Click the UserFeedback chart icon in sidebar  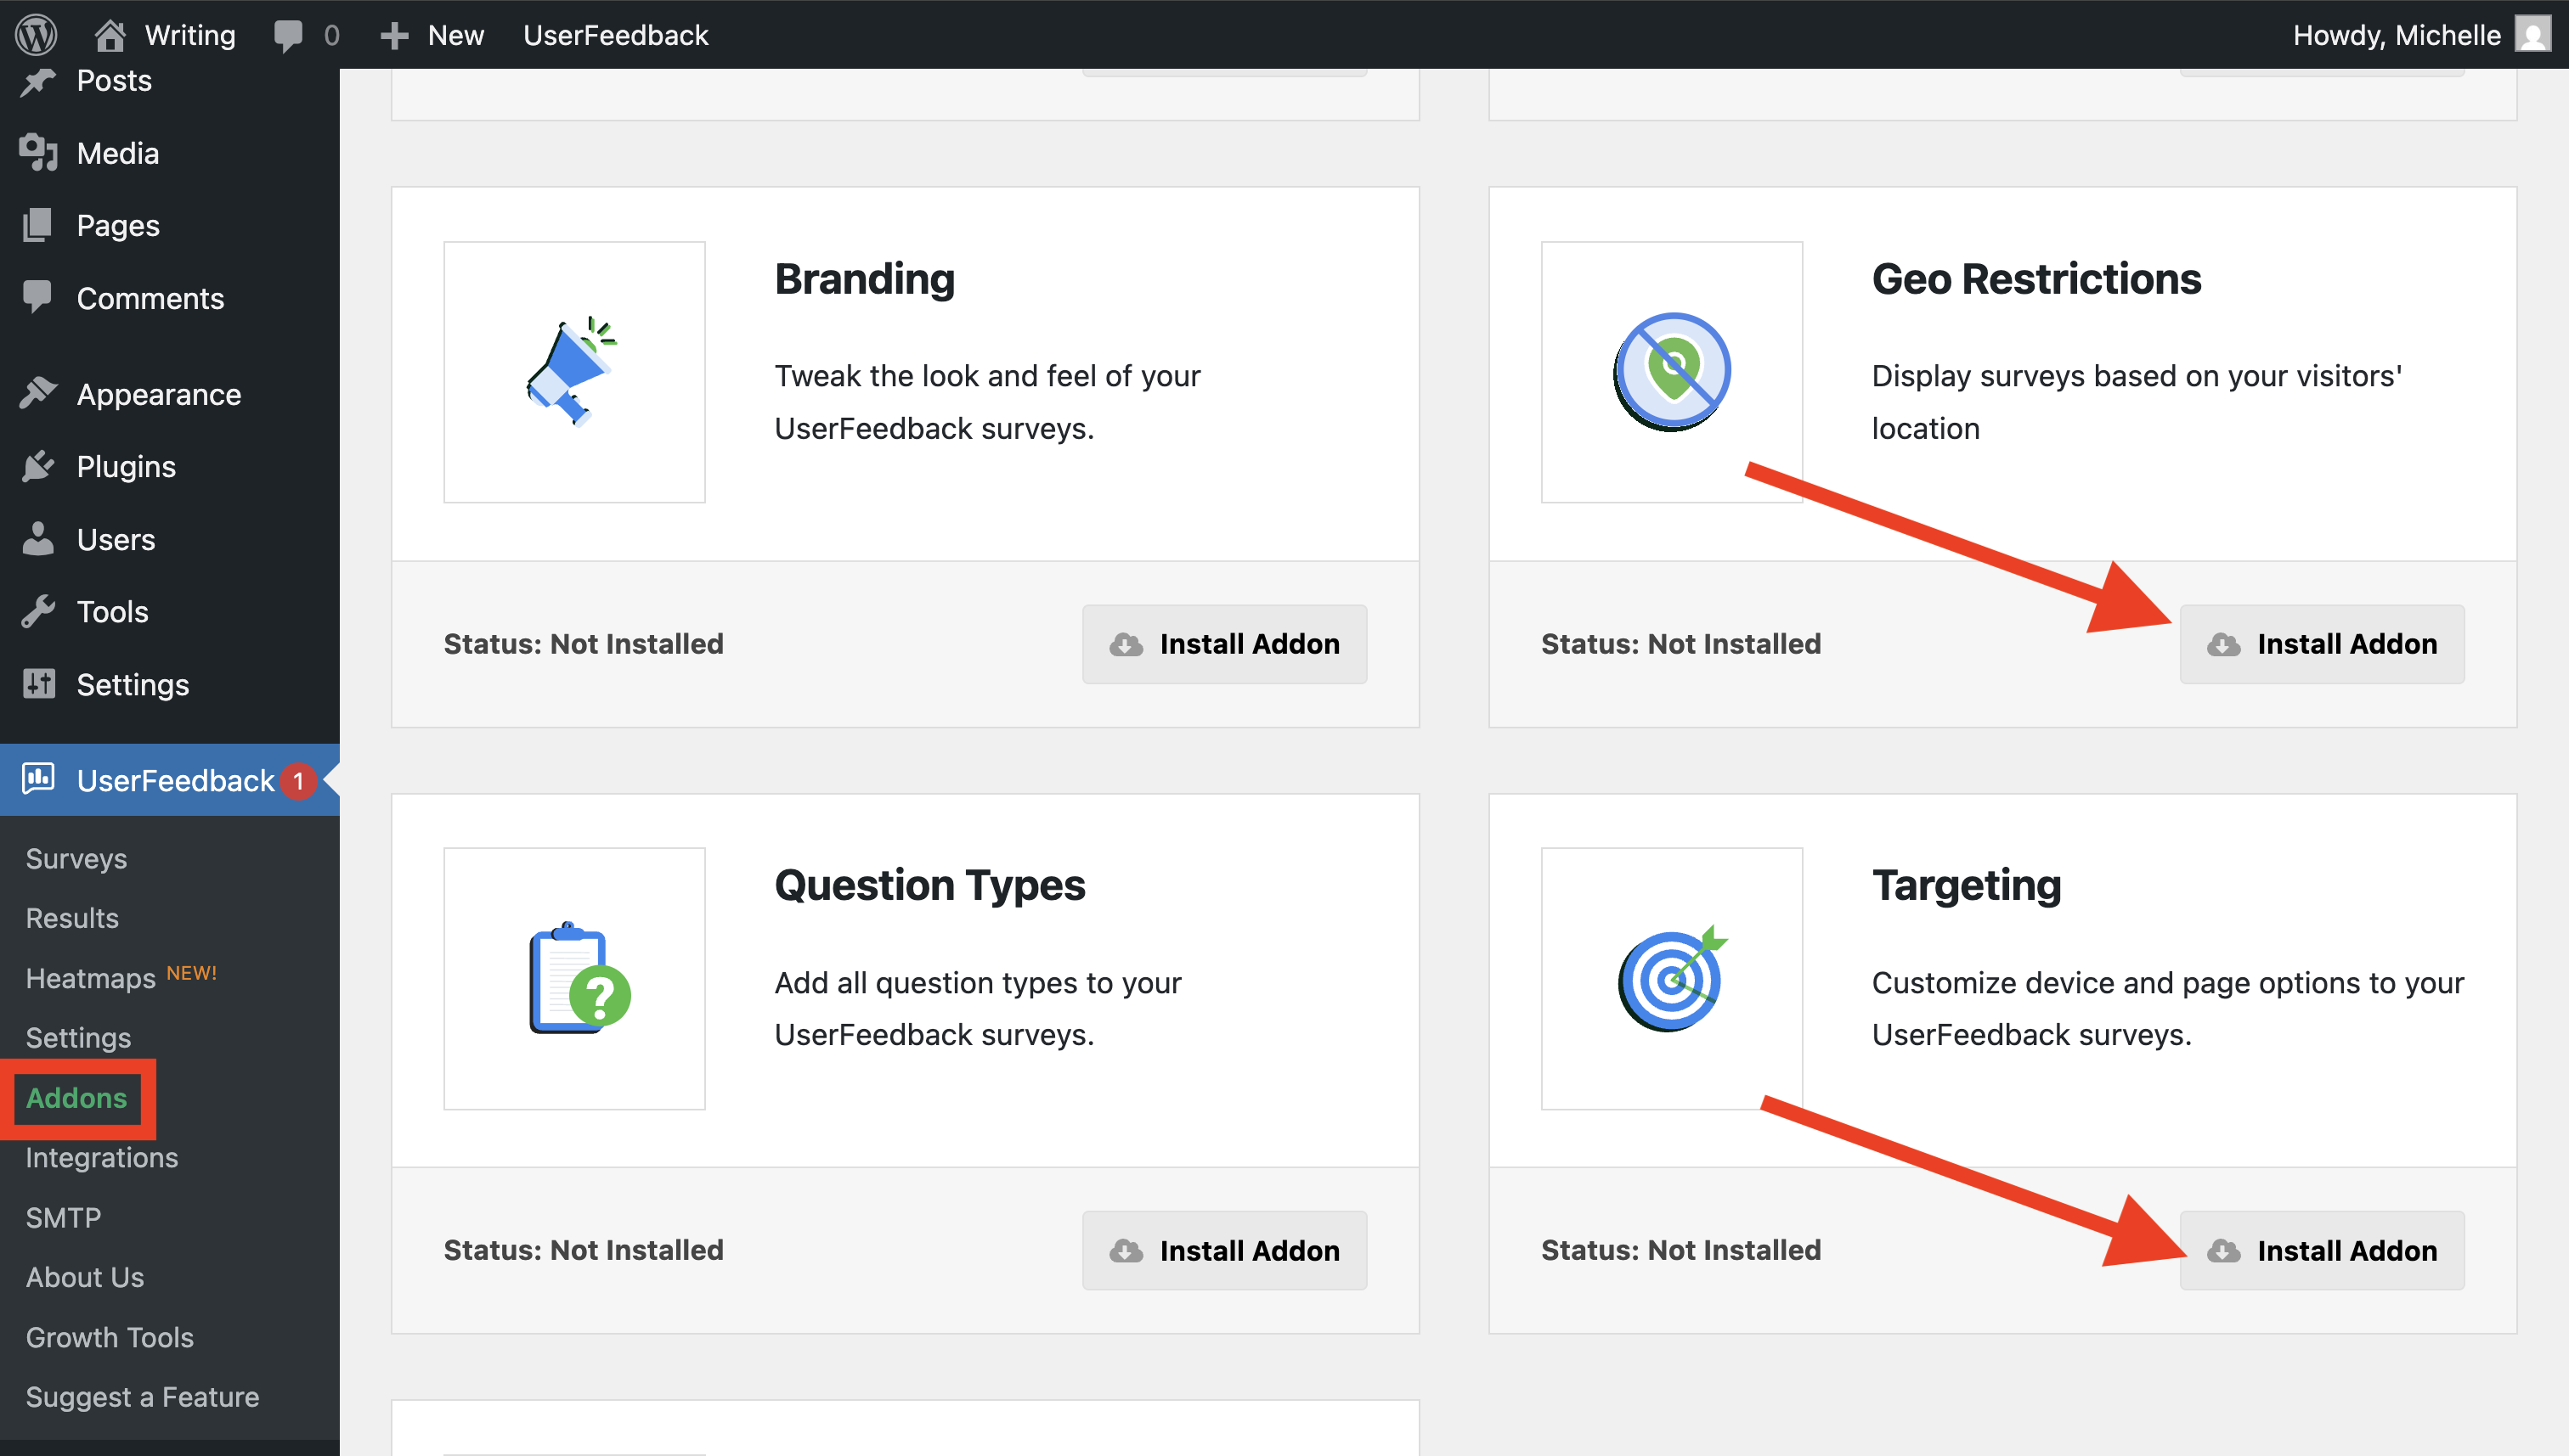38,779
